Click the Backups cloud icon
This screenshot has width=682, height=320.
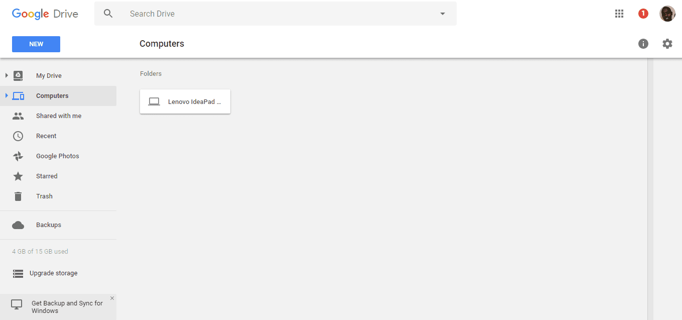pos(18,225)
